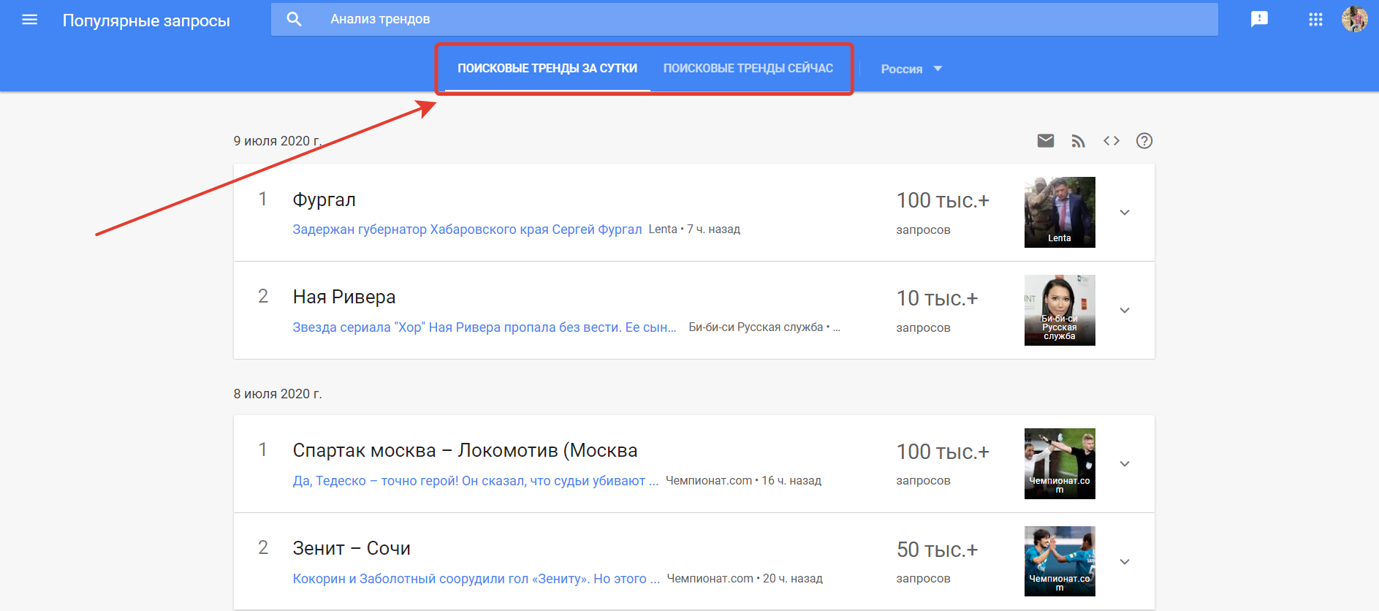Open the hamburger main menu
Viewport: 1379px width, 611px height.
[x=29, y=20]
